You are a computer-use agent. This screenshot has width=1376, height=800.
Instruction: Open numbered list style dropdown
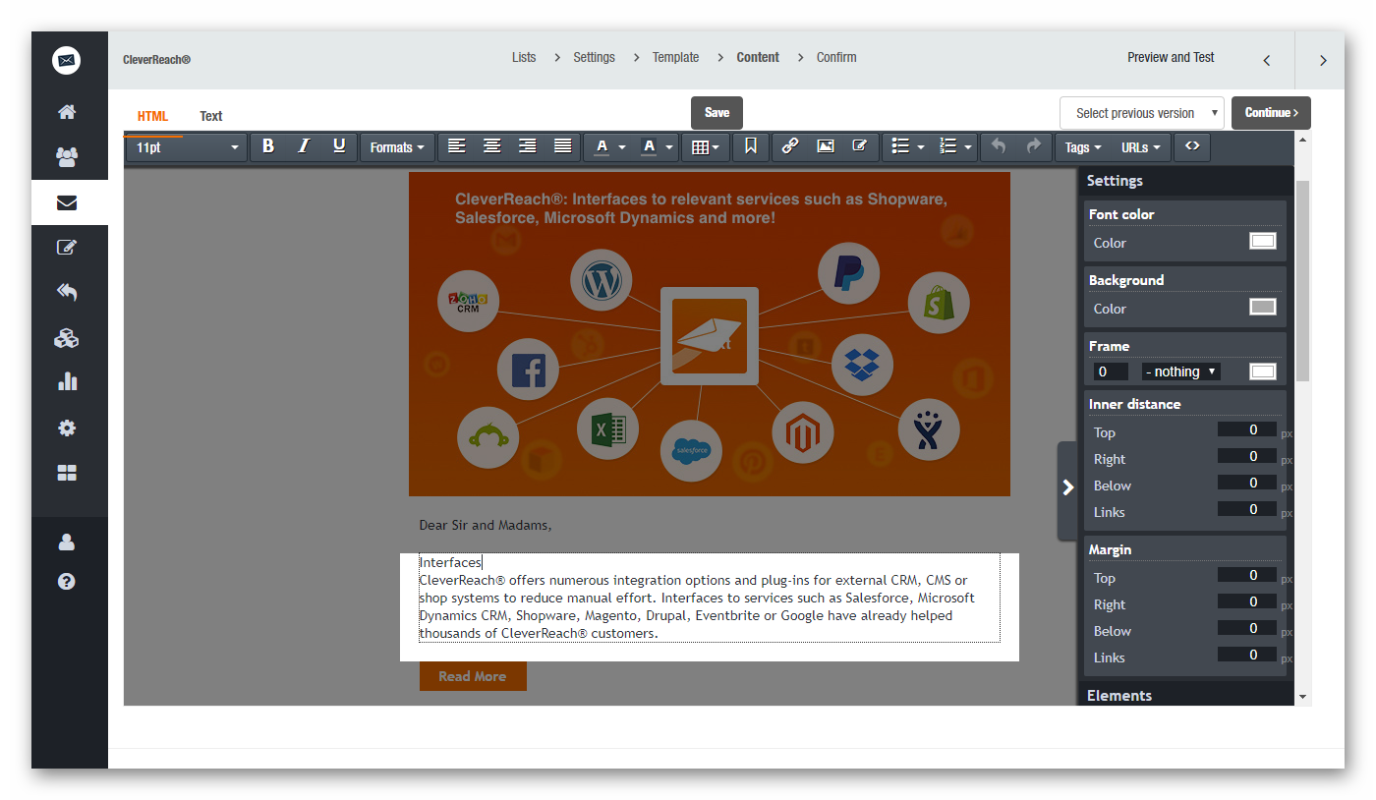[x=968, y=147]
